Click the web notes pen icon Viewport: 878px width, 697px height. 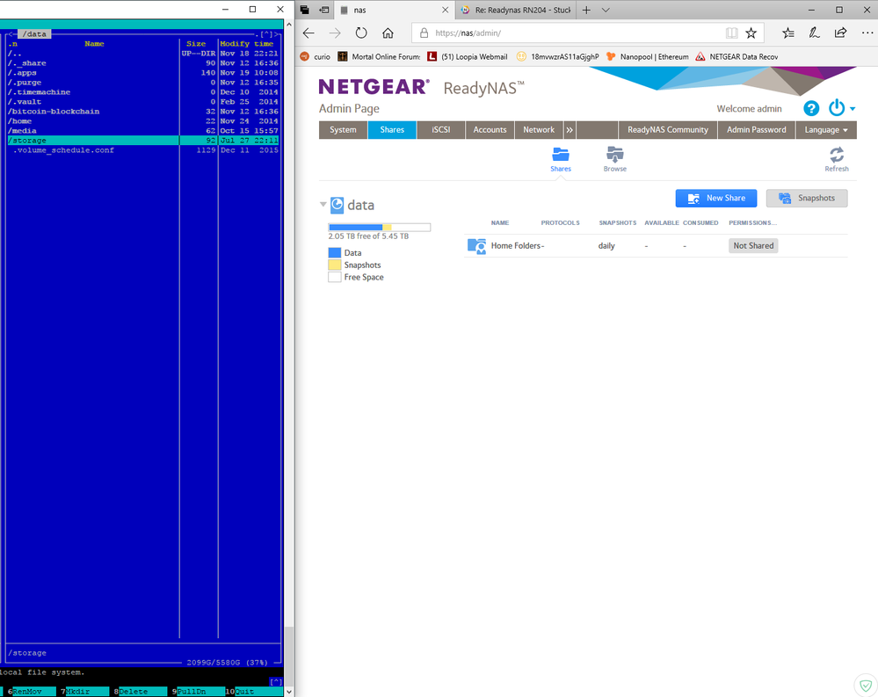click(814, 33)
